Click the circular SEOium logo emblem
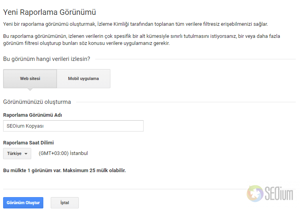The image size is (300, 210). click(255, 194)
